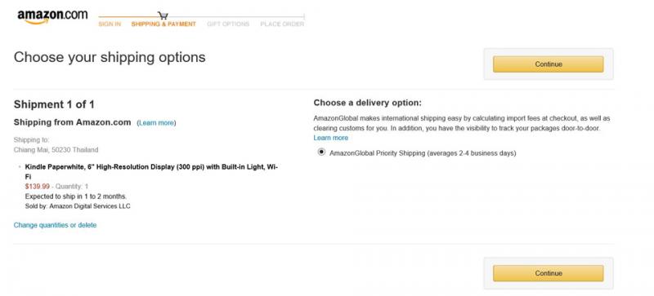Click the checkout progress bar line
This screenshot has height=296, width=654.
201,17
